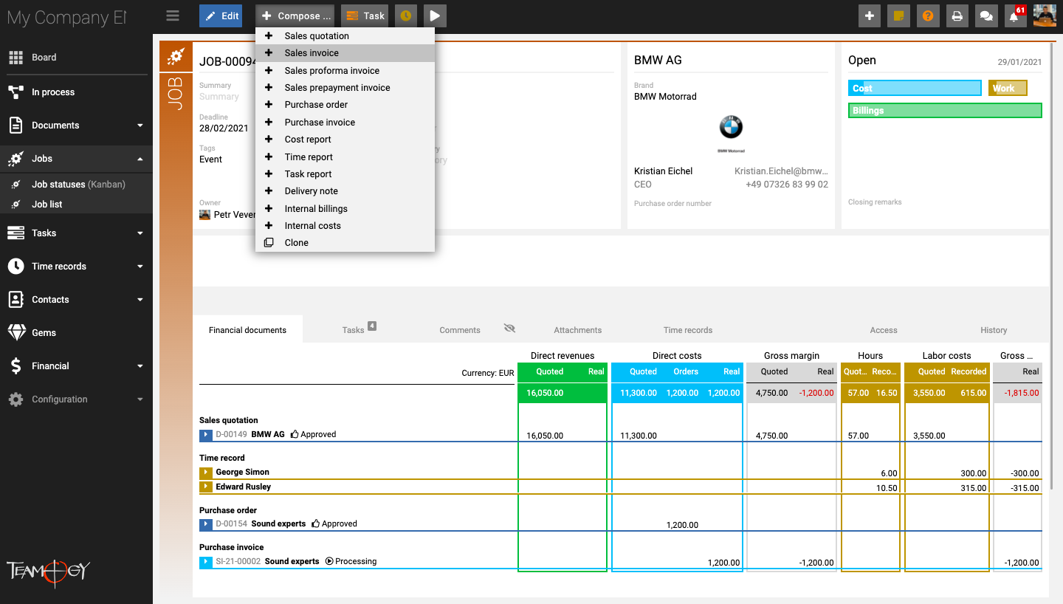This screenshot has height=604, width=1063.
Task: Open the chat messages icon
Action: (x=985, y=16)
